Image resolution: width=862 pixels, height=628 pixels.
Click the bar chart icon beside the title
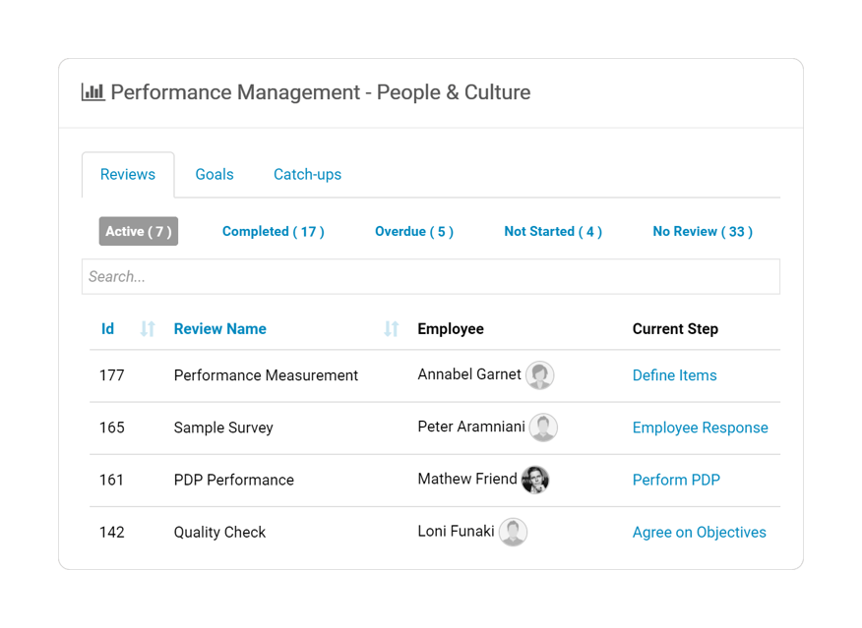(92, 92)
